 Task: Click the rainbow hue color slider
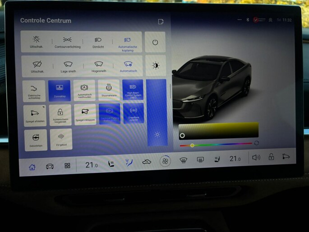[x=216, y=144]
